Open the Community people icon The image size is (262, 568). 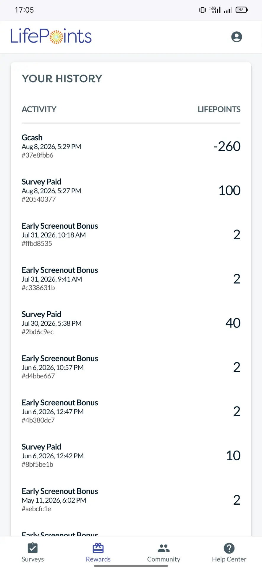(x=164, y=548)
